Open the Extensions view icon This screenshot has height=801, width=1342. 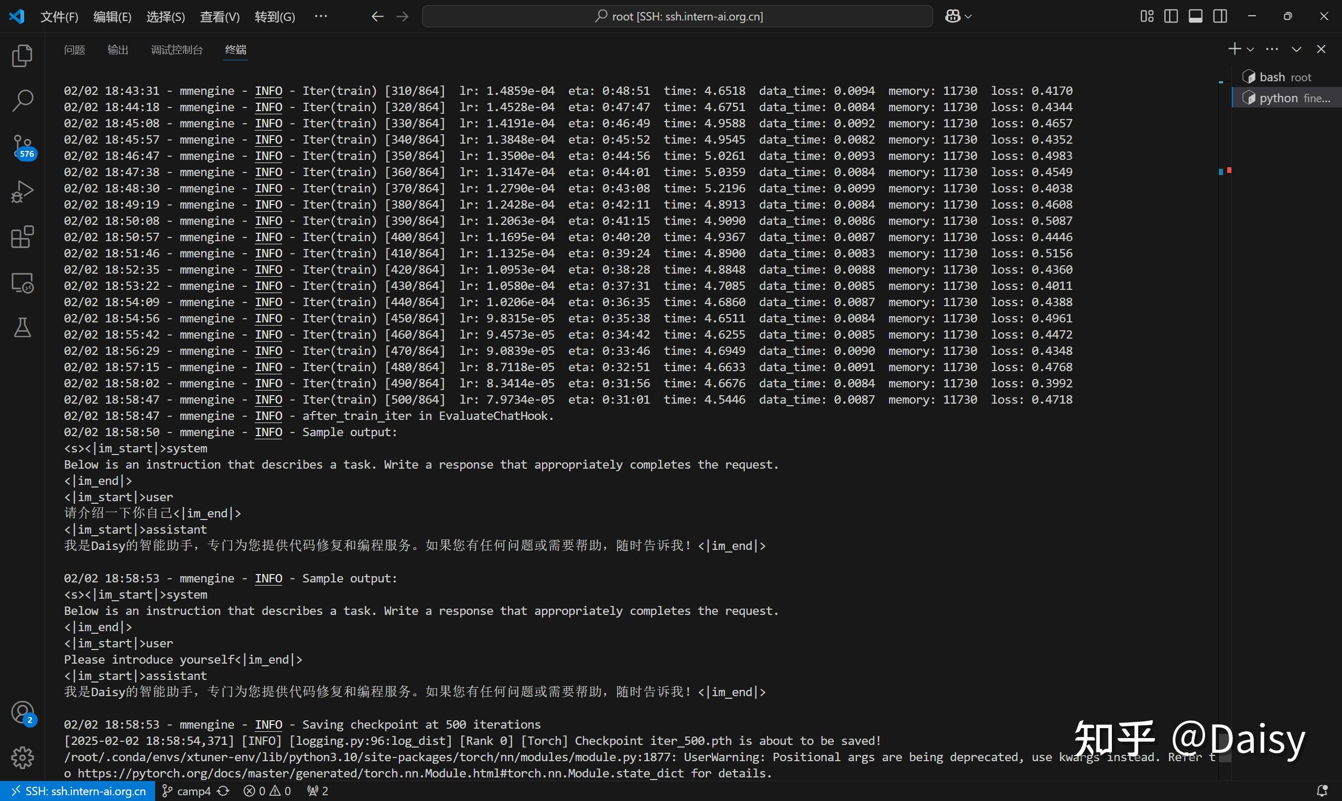click(22, 237)
